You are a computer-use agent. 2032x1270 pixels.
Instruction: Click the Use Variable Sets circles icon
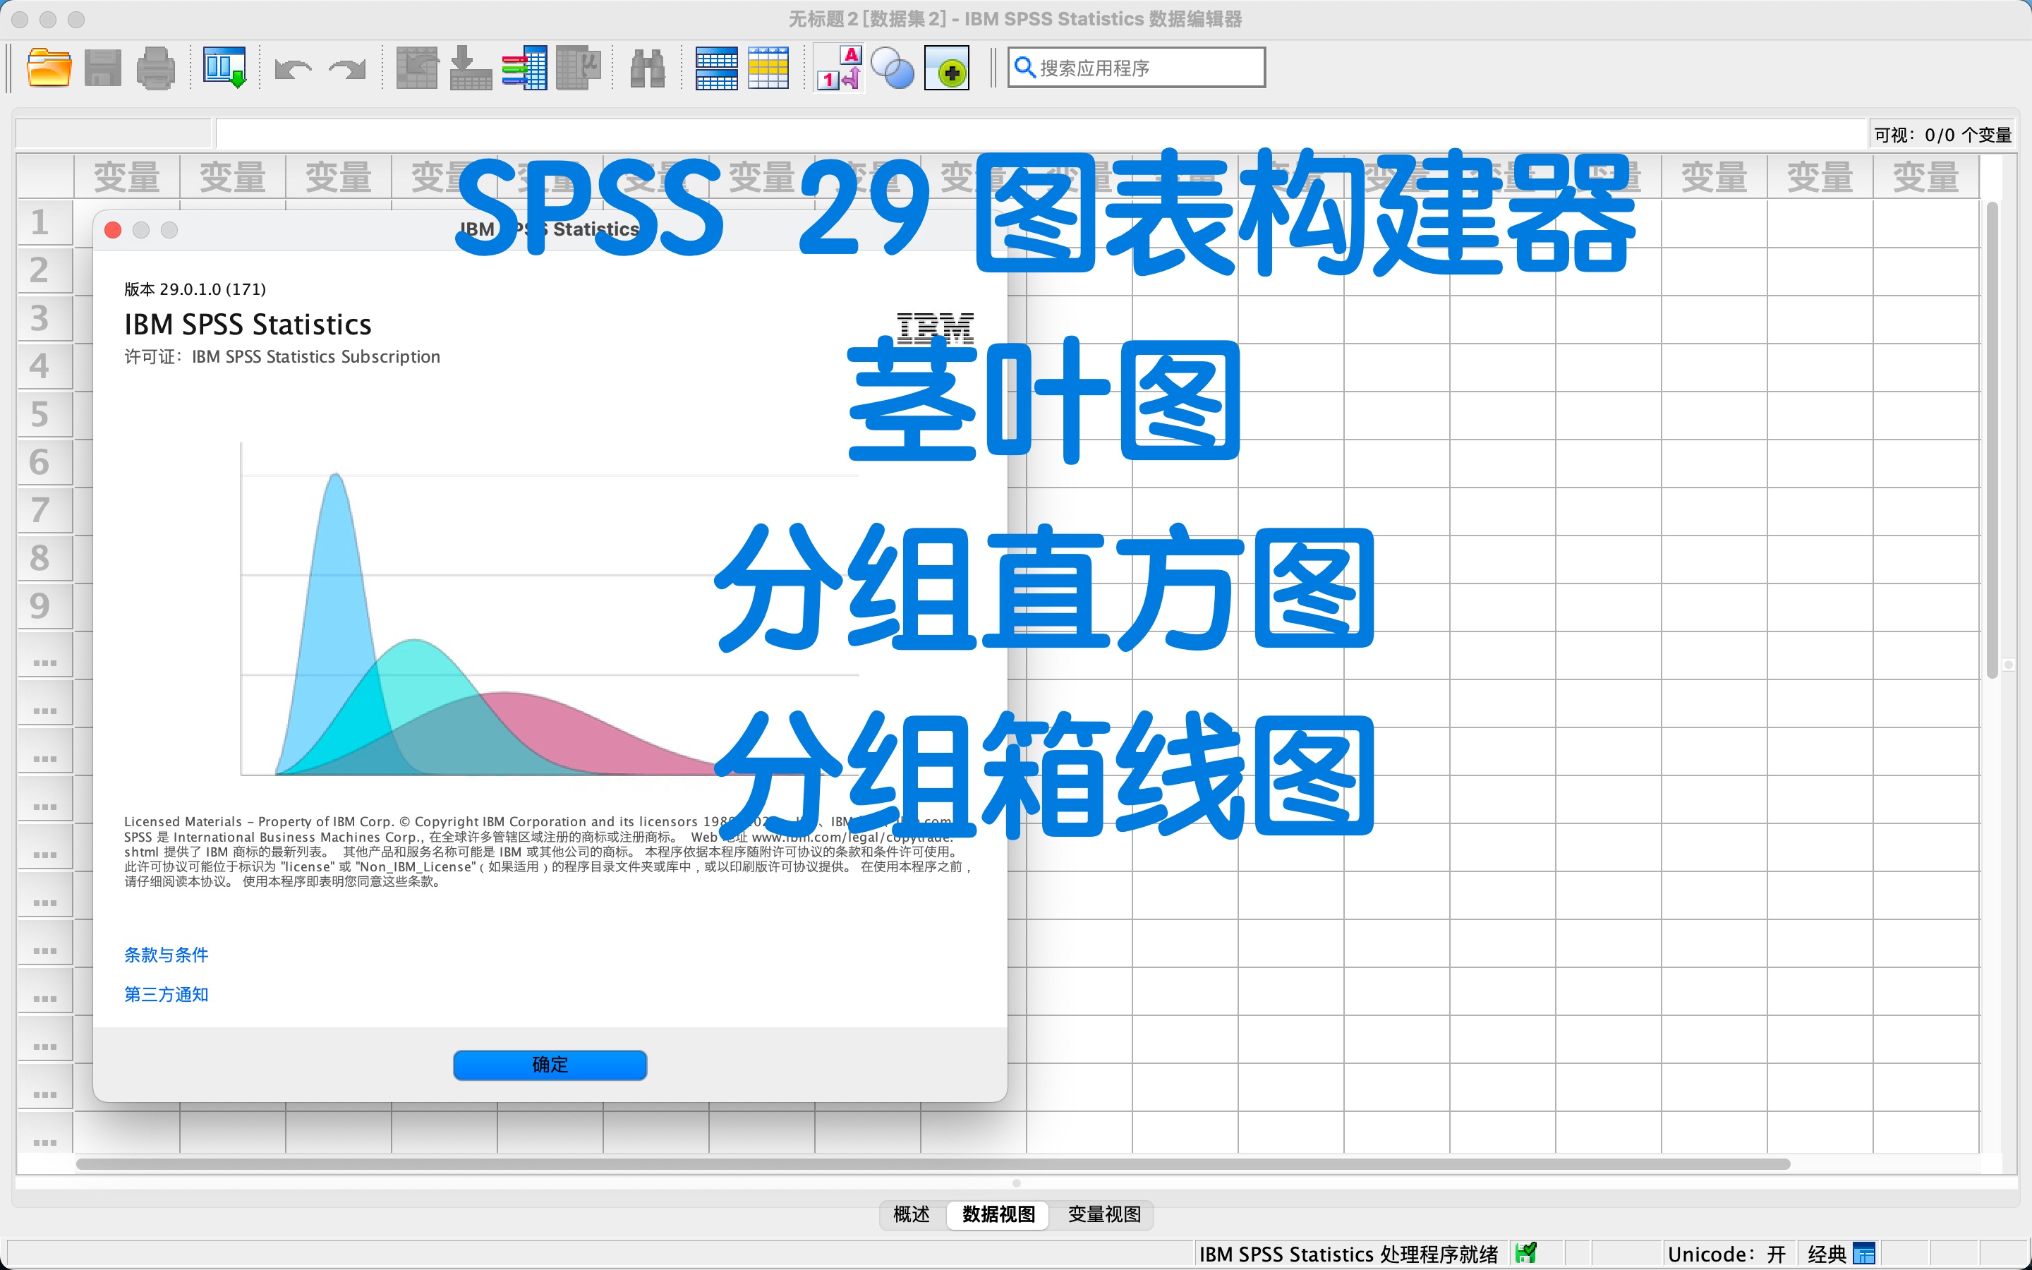893,68
